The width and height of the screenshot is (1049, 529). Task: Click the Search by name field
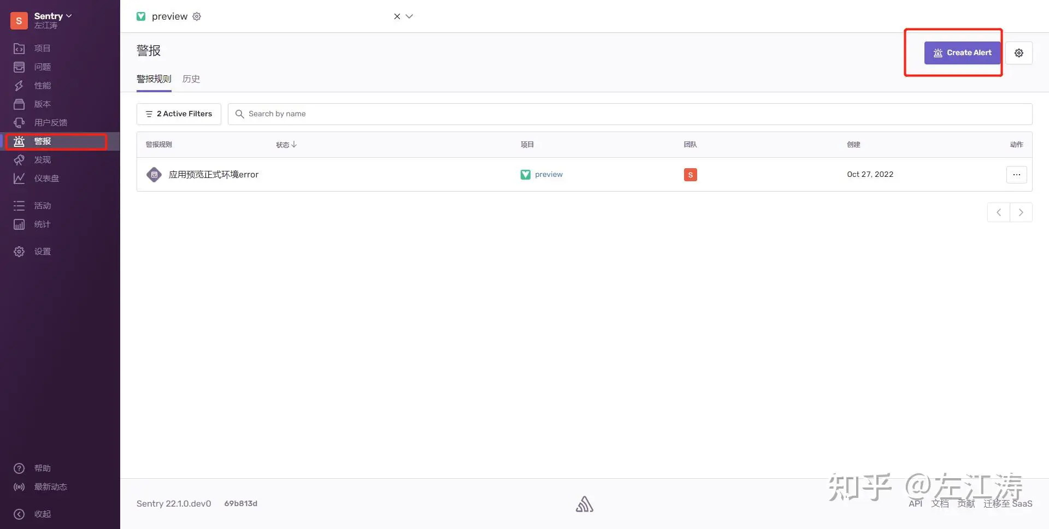point(628,114)
